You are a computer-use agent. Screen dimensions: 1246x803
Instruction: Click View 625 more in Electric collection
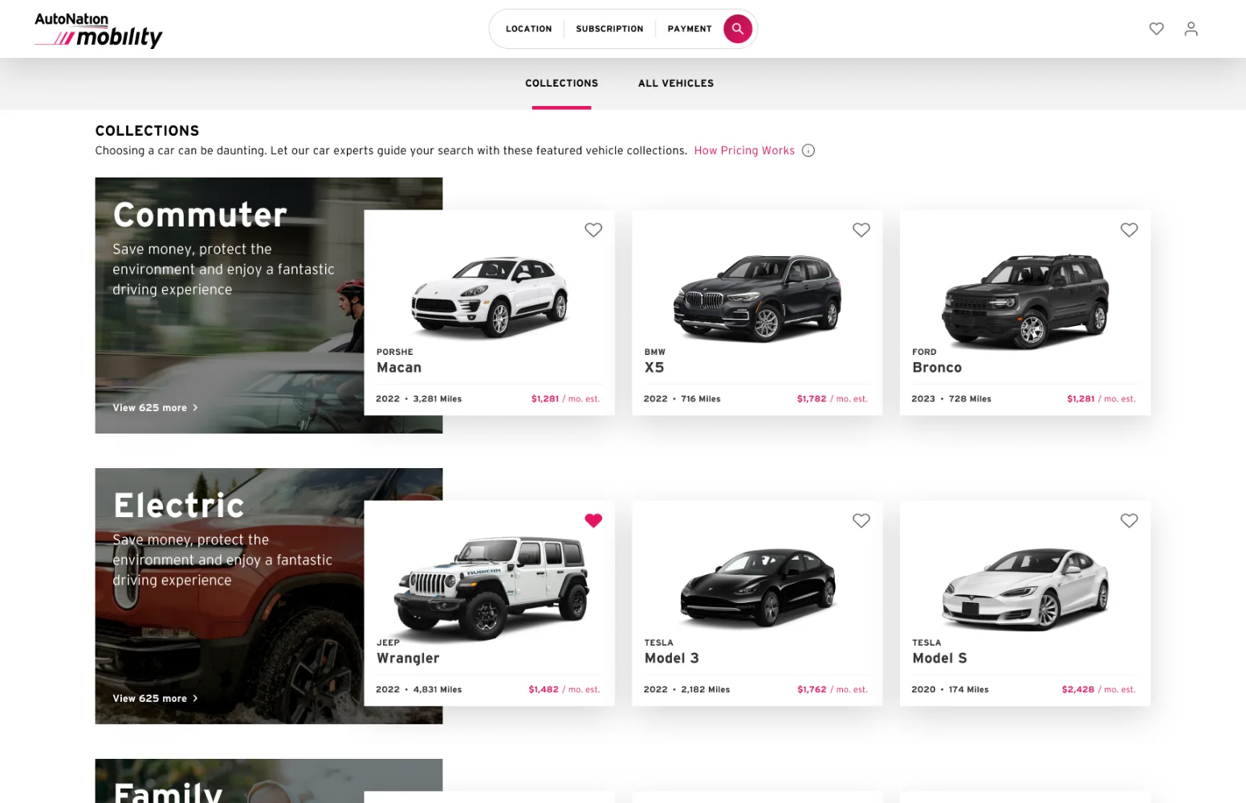click(149, 699)
